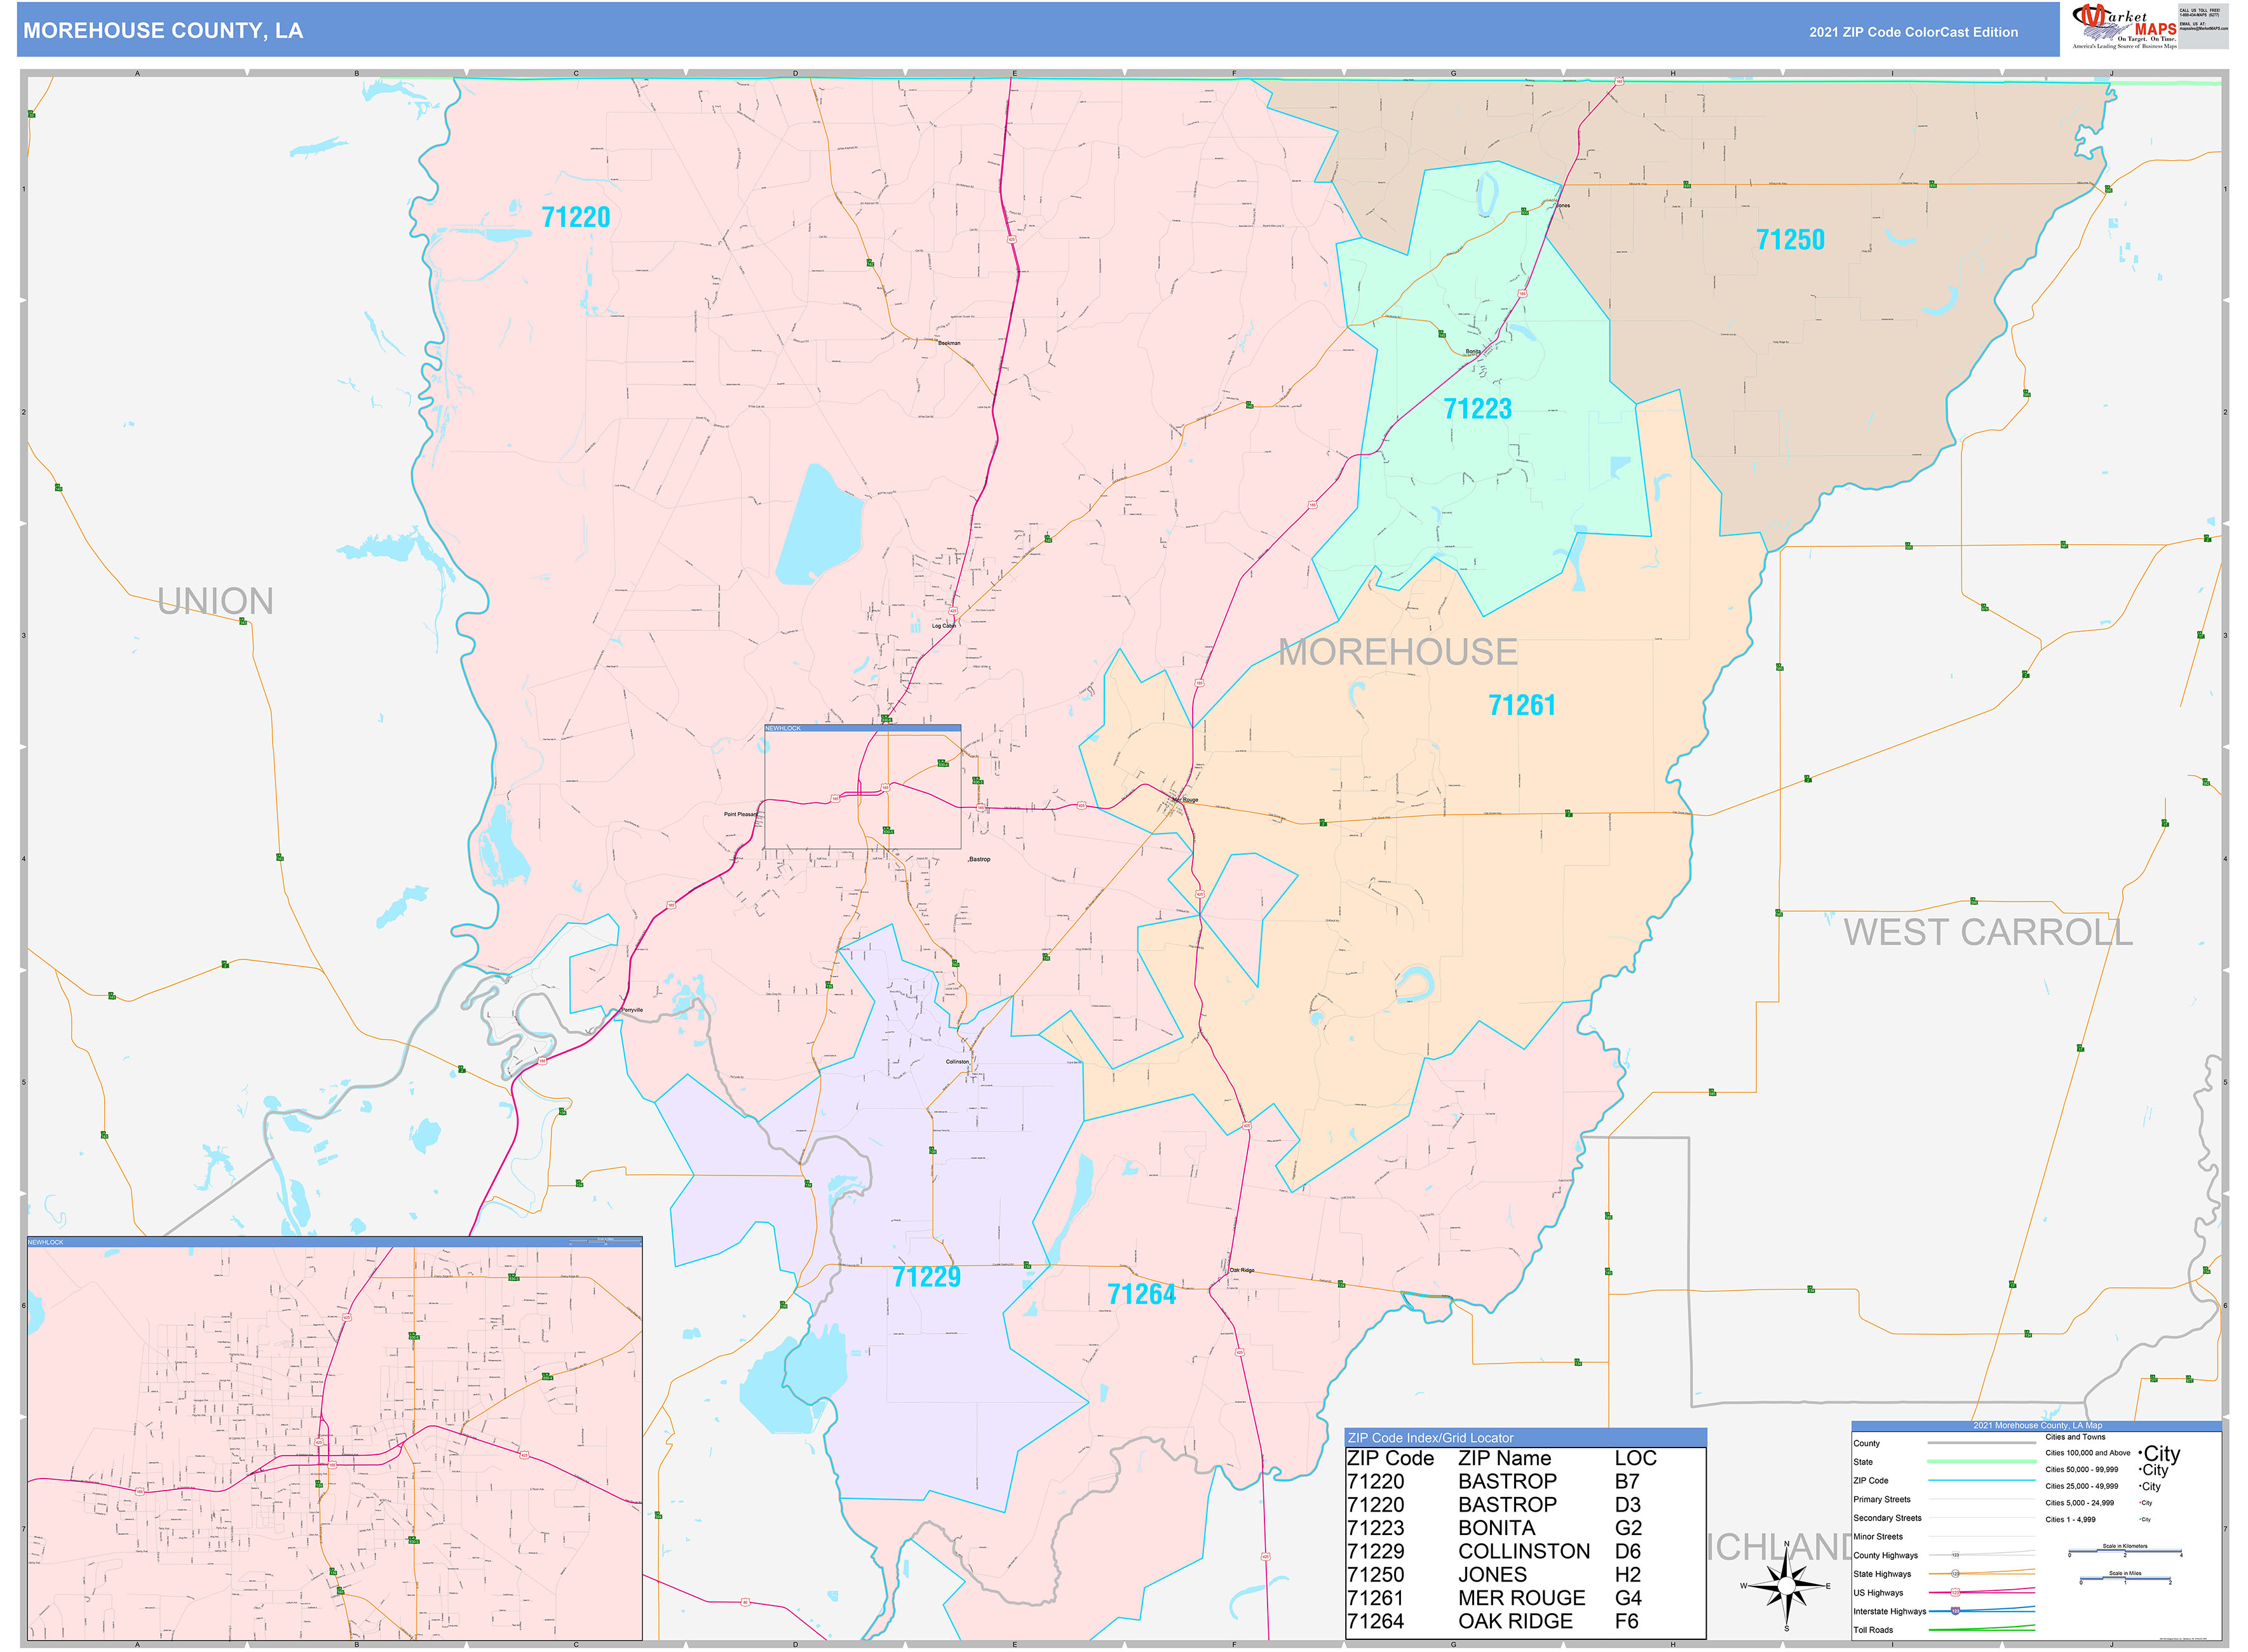Expand the Cities and Towns legend section
The height and width of the screenshot is (1652, 2248).
(2075, 1437)
